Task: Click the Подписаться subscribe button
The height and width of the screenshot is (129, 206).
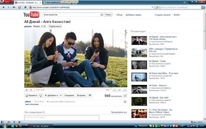Action: (x=55, y=26)
